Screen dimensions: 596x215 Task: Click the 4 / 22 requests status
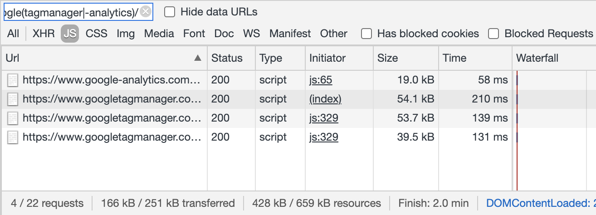click(47, 203)
